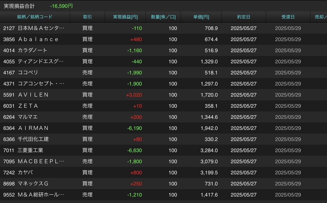The width and height of the screenshot is (327, 203).
Task: Click stock code 4014
Action: click(x=9, y=50)
